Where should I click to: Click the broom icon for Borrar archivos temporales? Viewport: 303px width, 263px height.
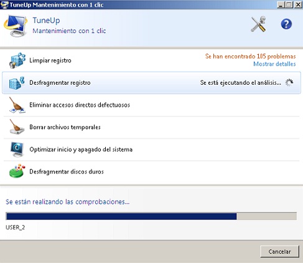tap(17, 127)
